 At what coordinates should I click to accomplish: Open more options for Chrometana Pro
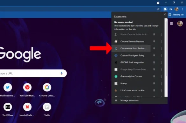161,49
